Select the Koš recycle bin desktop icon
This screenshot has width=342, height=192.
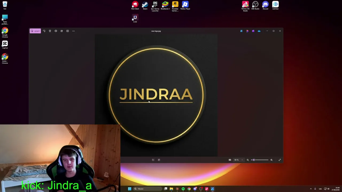pyautogui.click(x=5, y=5)
